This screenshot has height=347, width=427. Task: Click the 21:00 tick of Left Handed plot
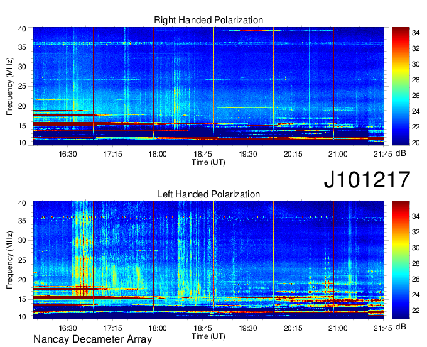coord(338,328)
